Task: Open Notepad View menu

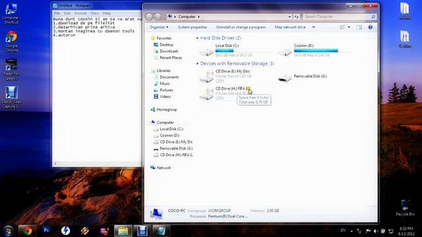Action: [94, 13]
